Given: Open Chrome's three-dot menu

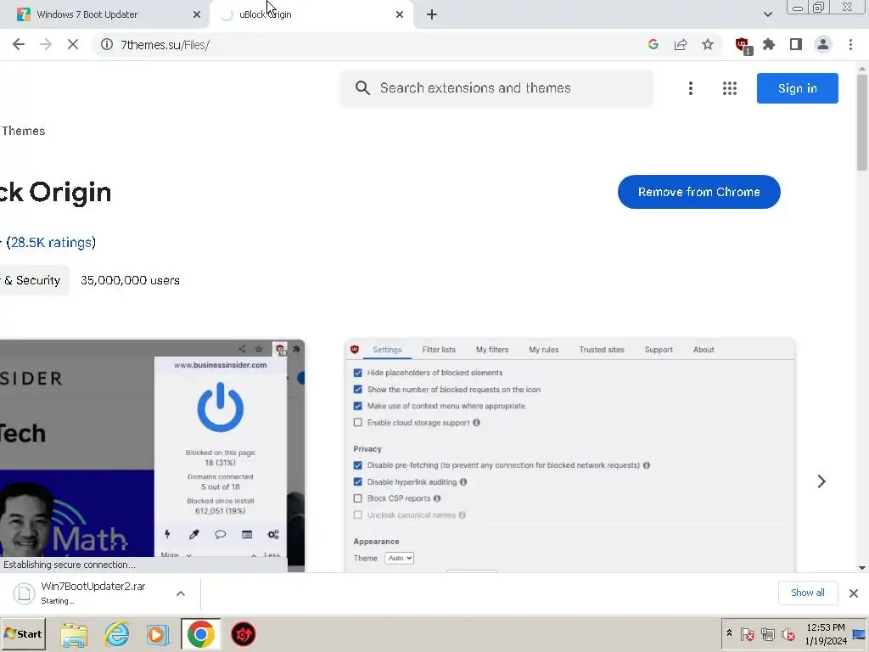Looking at the screenshot, I should click(x=850, y=44).
